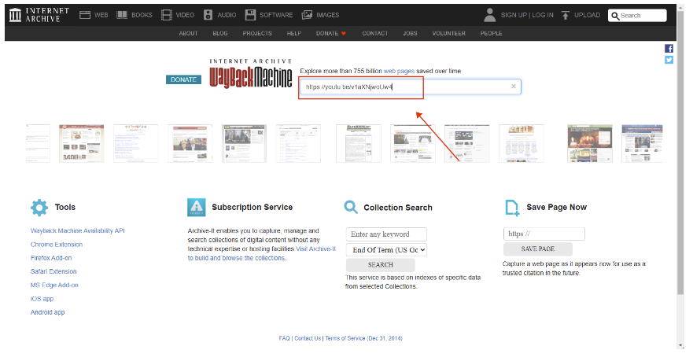Open the Video media section
Image resolution: width=693 pixels, height=361 pixels.
coord(178,15)
